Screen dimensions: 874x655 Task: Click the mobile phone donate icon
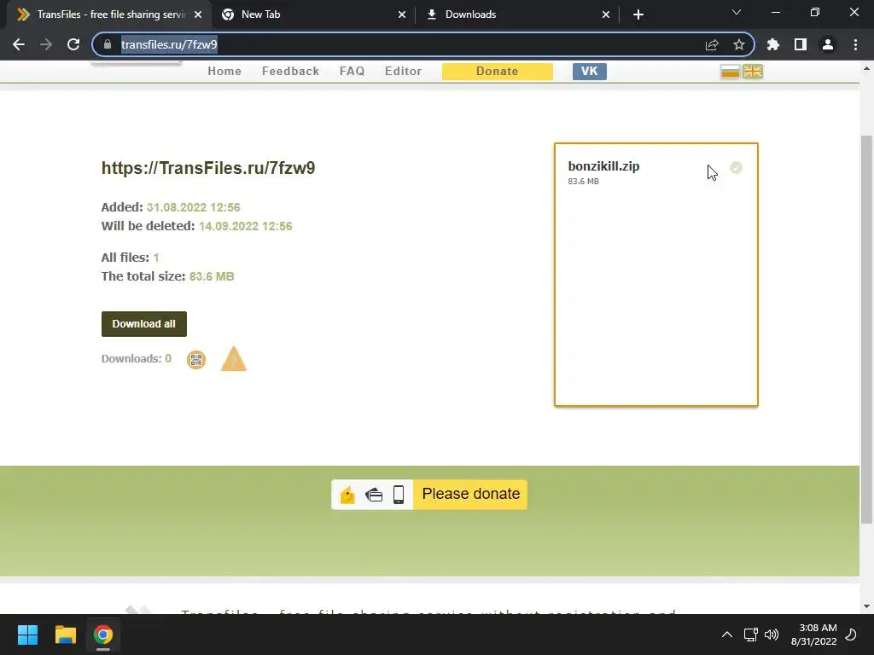(399, 494)
